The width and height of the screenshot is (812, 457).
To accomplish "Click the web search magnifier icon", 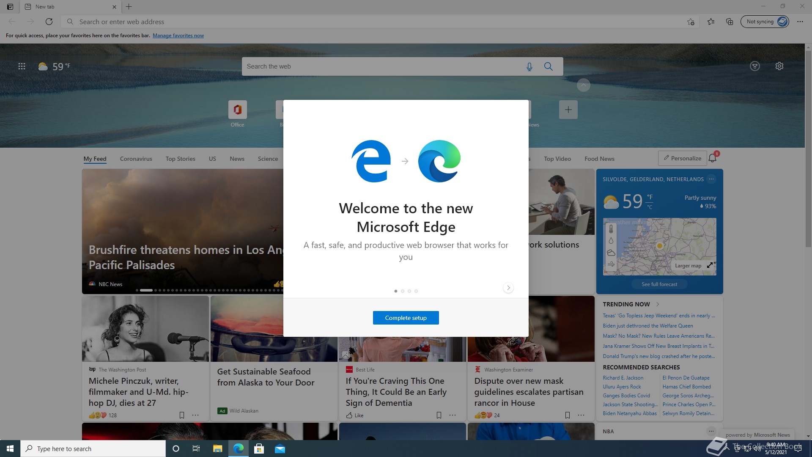I will (x=549, y=66).
